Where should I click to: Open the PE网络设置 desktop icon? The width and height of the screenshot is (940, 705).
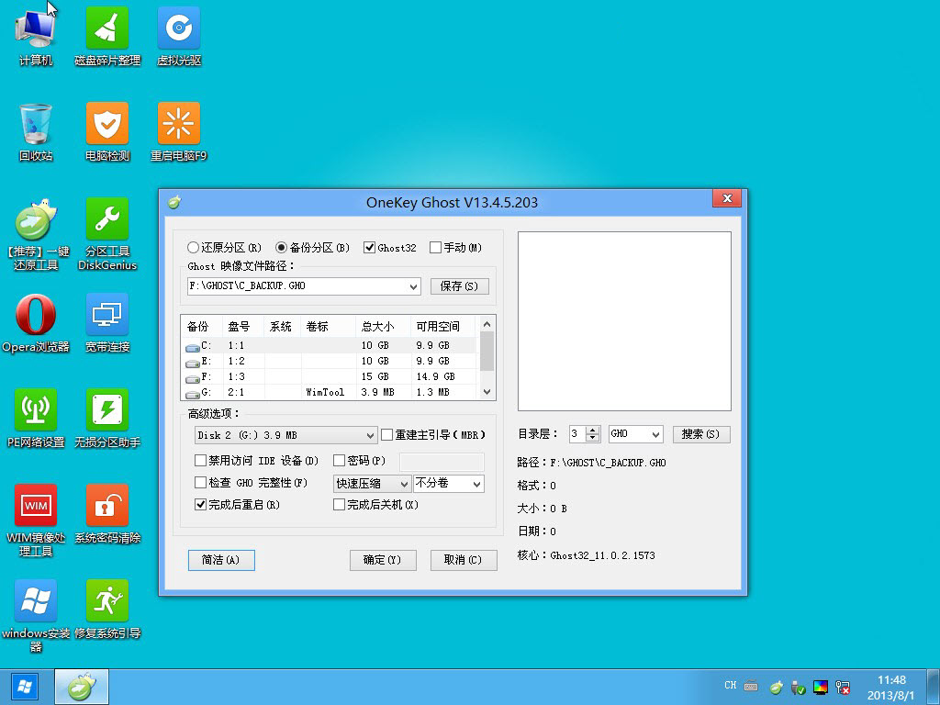pos(36,418)
